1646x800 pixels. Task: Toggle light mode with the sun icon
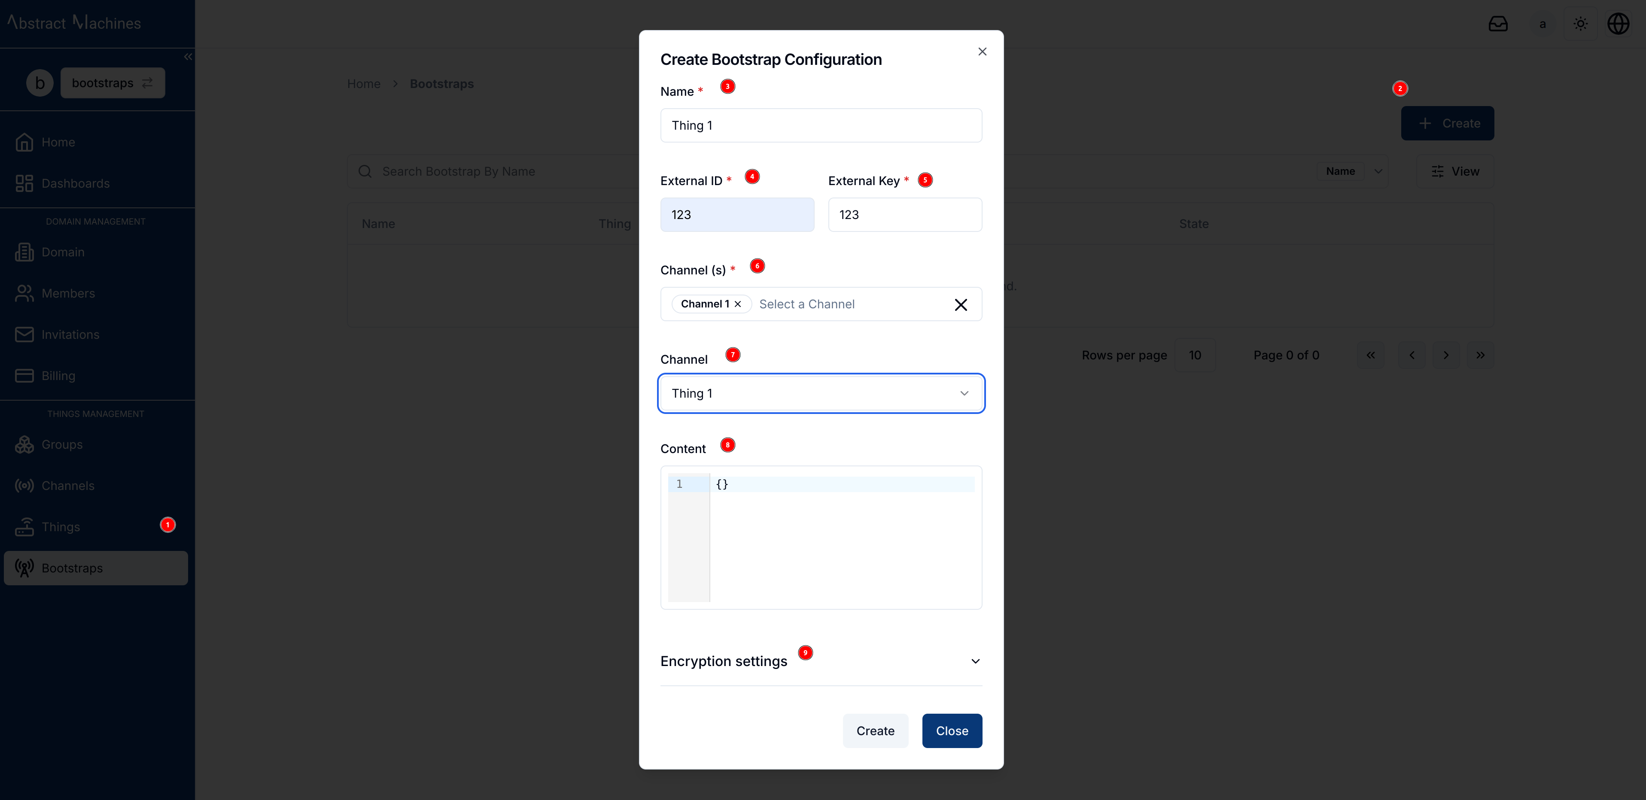tap(1580, 24)
